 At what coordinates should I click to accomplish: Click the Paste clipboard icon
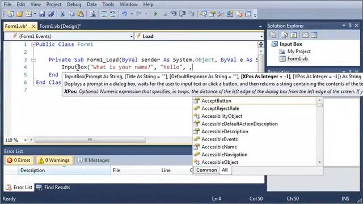tap(81, 14)
